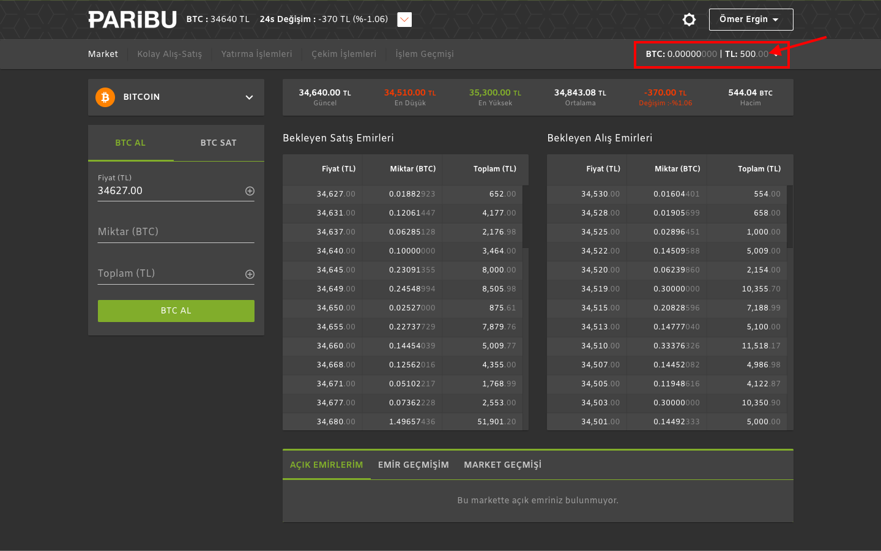Click the PARiBU logo

(132, 19)
